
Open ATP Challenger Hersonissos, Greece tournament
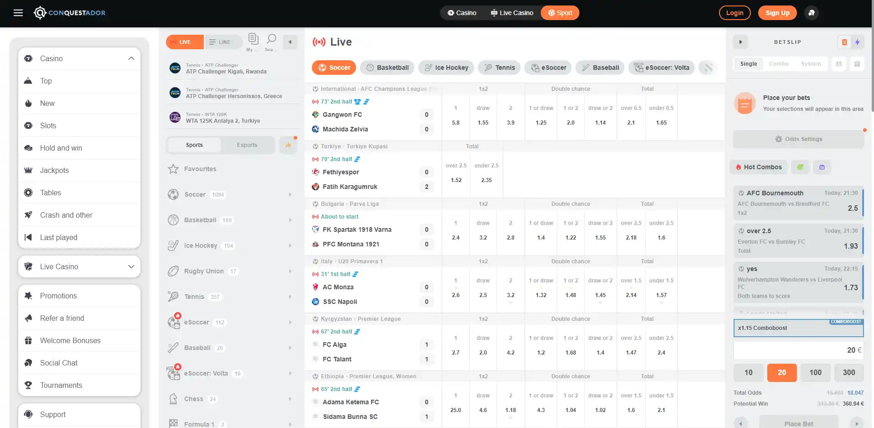pos(233,93)
